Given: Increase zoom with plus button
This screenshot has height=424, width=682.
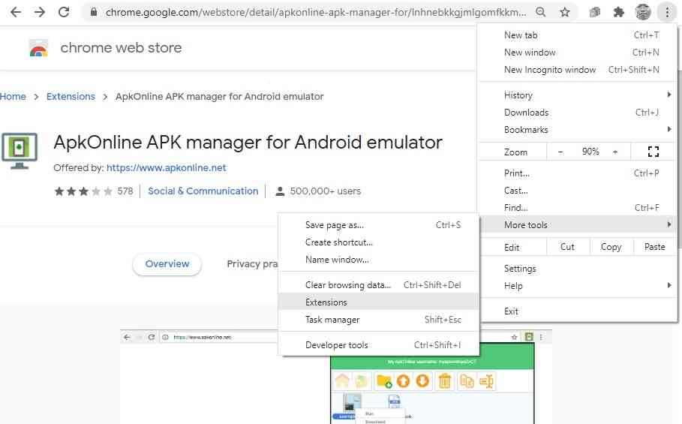Looking at the screenshot, I should point(615,152).
